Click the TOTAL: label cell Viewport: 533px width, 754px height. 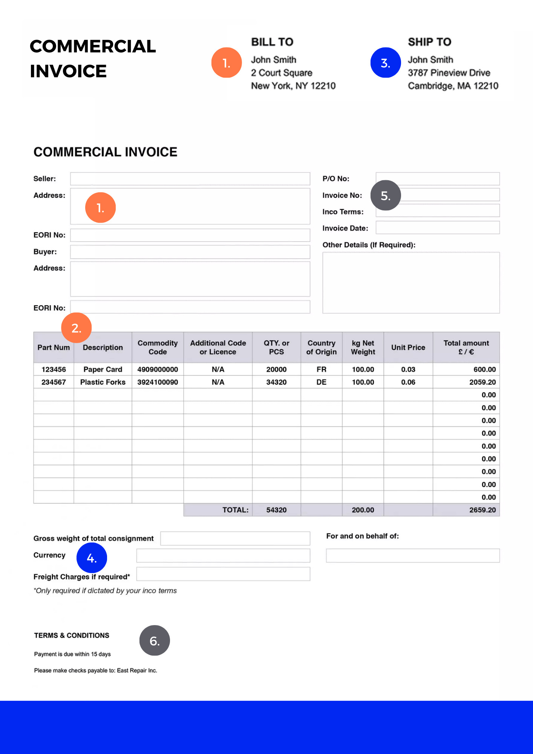tap(218, 510)
